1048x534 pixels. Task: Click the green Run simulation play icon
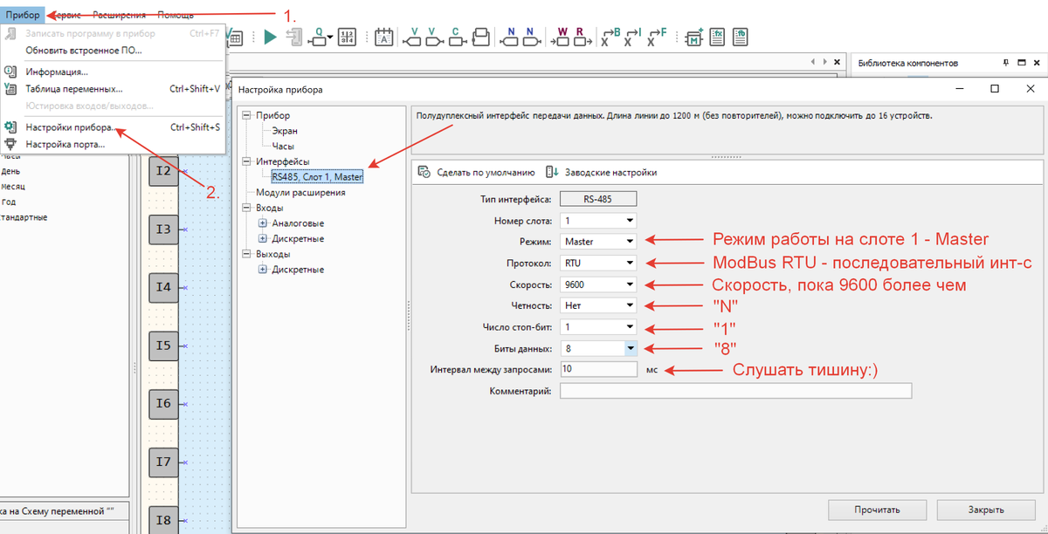click(270, 37)
